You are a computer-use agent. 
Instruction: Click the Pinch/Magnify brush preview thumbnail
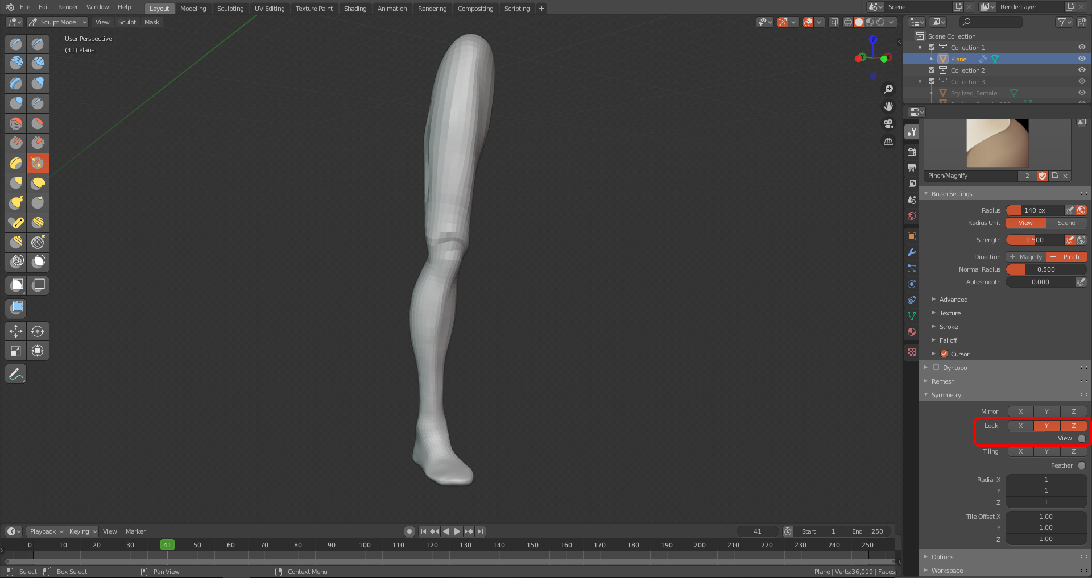[x=998, y=144]
